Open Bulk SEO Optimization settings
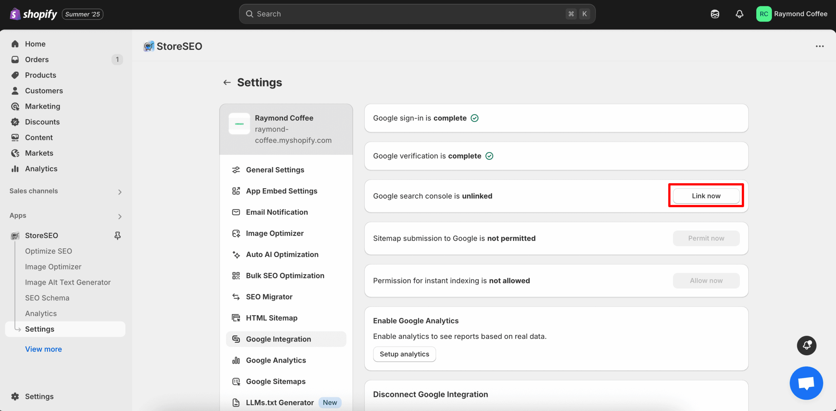 click(286, 276)
